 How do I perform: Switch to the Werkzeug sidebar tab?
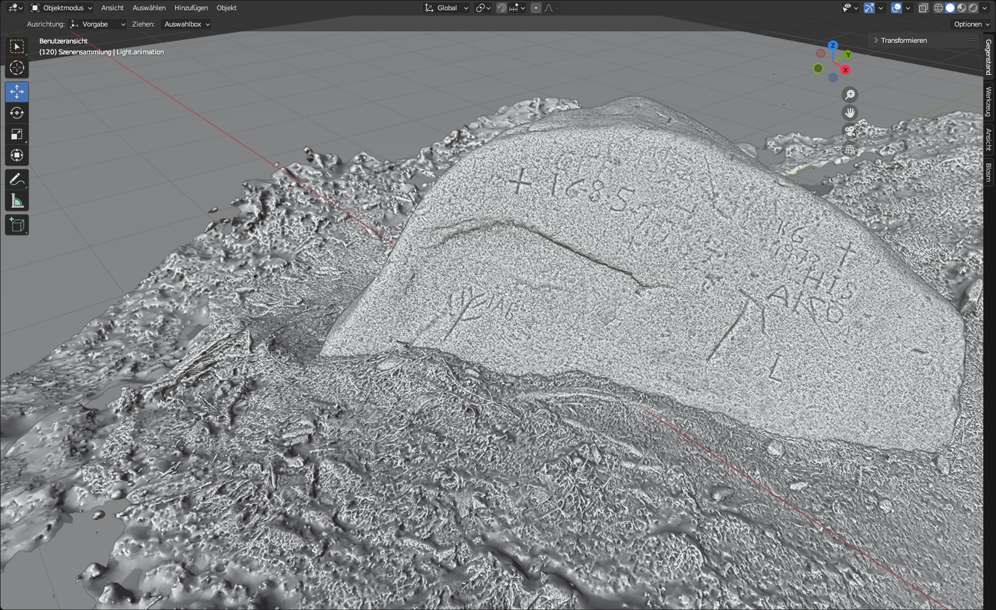[x=988, y=101]
